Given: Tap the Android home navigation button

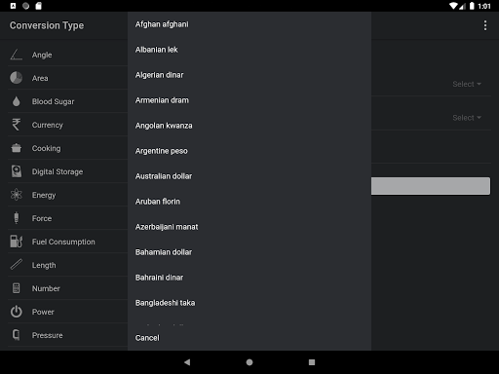Looking at the screenshot, I should (x=249, y=362).
